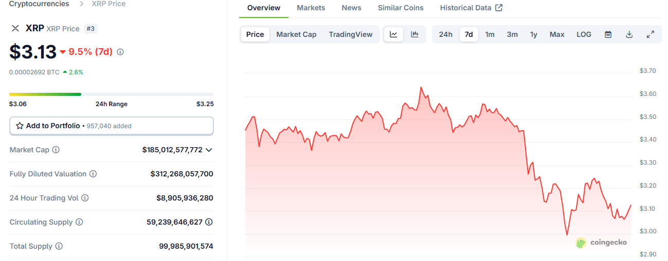668x261 pixels.
Task: Open the Historical Data tab
Action: 471,8
